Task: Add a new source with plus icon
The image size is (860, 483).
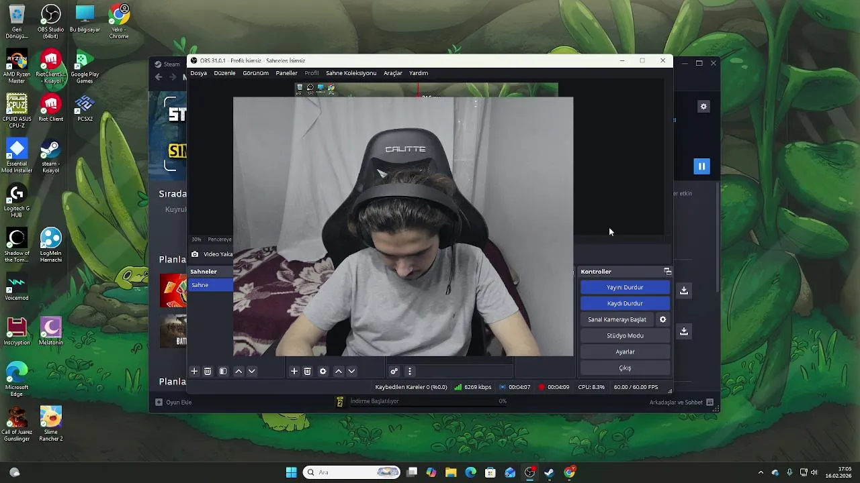Action: (x=294, y=371)
